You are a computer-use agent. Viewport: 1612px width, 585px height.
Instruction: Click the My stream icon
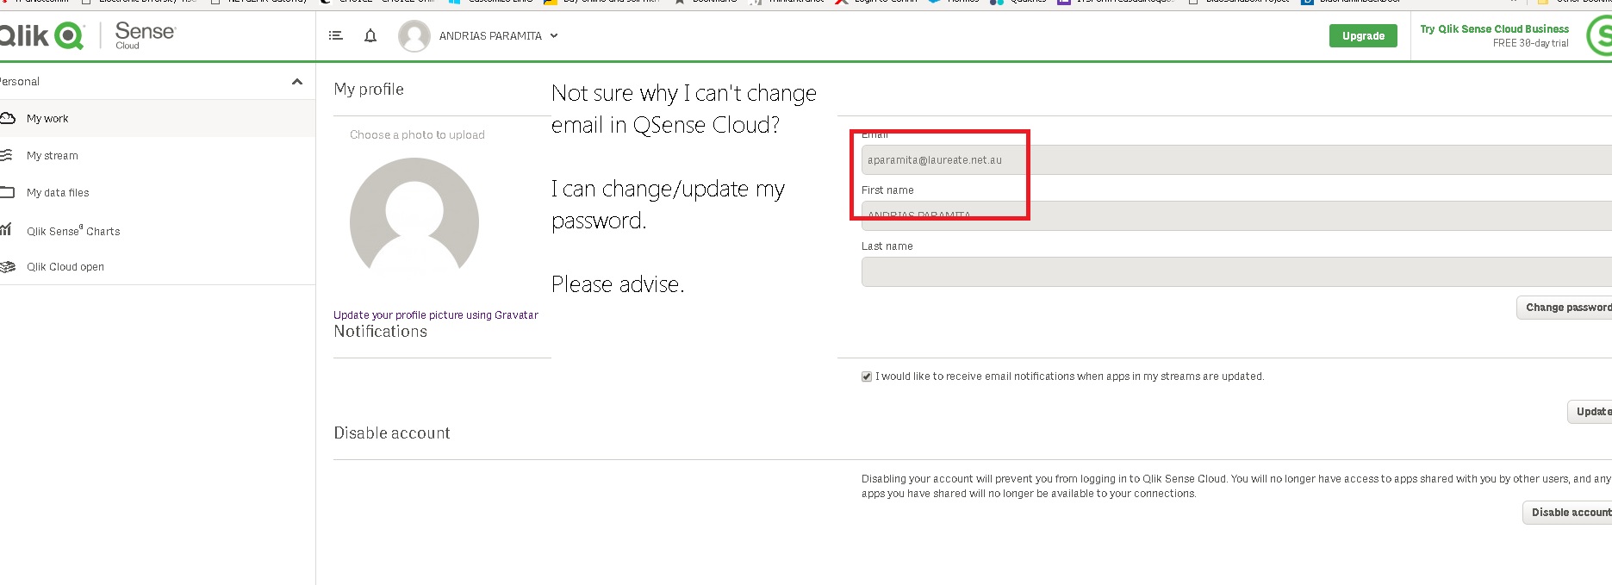point(7,155)
